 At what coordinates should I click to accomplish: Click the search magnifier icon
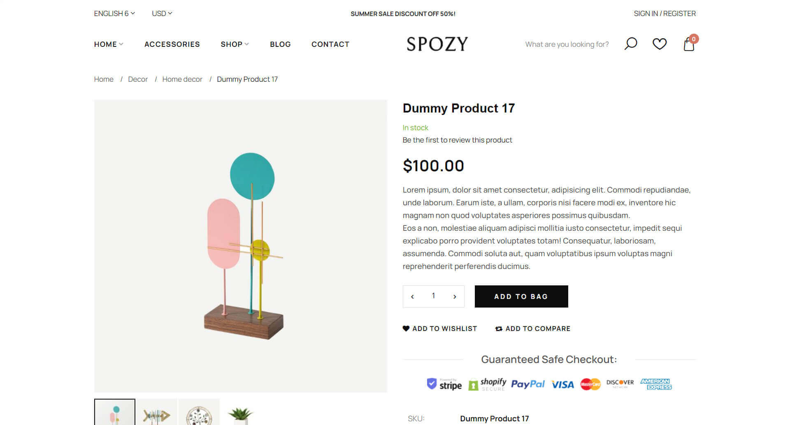(630, 44)
